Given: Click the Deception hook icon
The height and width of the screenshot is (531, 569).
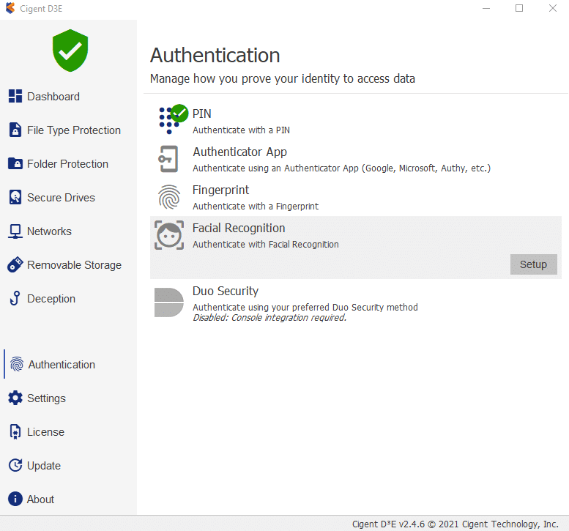Looking at the screenshot, I should [x=15, y=298].
